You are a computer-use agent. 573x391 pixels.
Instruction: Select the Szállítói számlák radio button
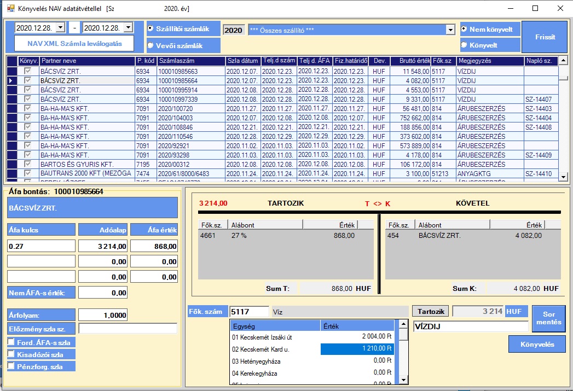[x=150, y=28]
